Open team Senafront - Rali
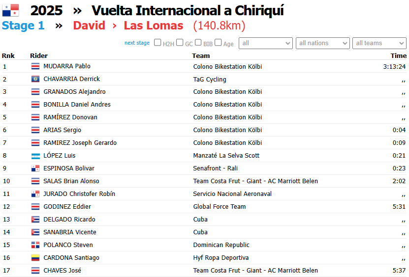Image resolution: width=409 pixels, height=277 pixels. [215, 168]
